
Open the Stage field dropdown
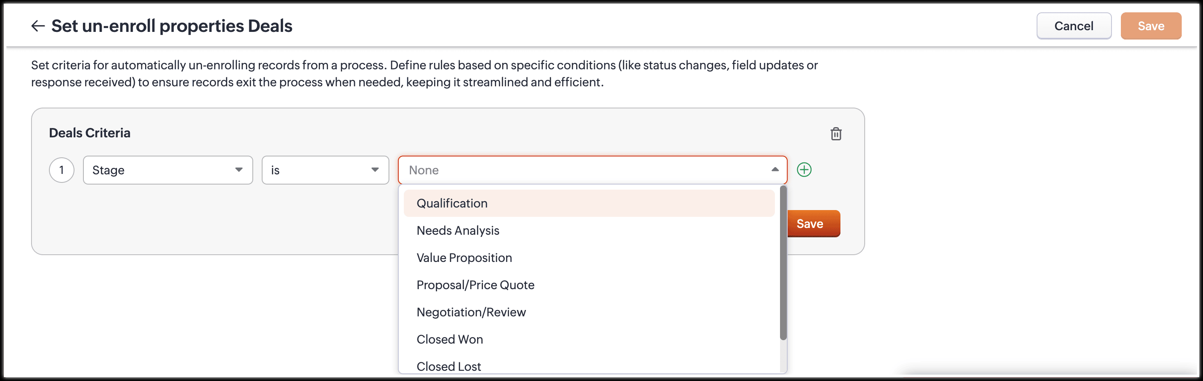pos(168,170)
